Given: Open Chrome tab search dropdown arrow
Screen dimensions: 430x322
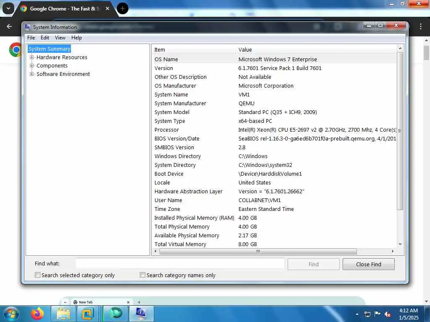Looking at the screenshot, I should click(x=8, y=8).
